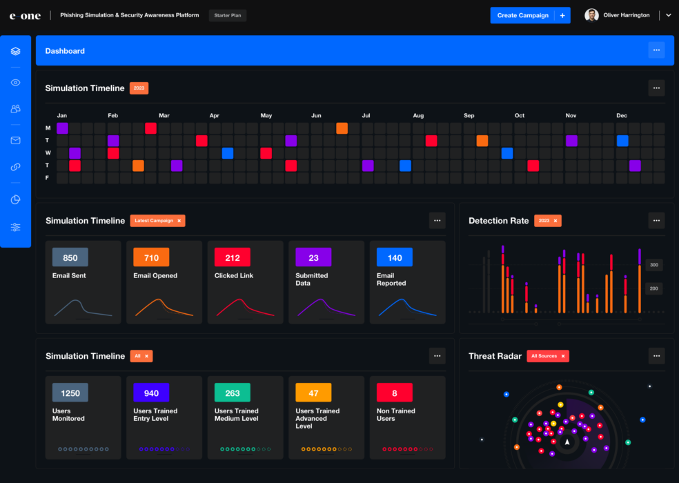Open the sliders settings sidebar icon

(x=15, y=227)
